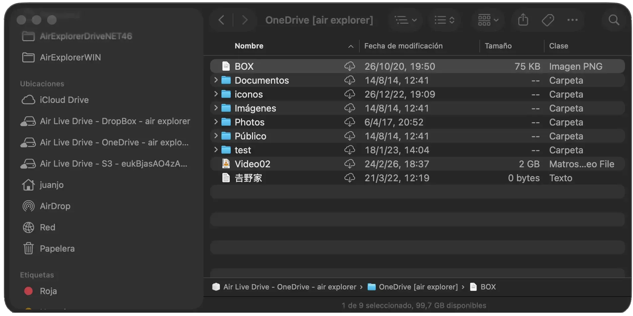Open the sort order selector in toolbar
The image size is (633, 316).
click(444, 20)
